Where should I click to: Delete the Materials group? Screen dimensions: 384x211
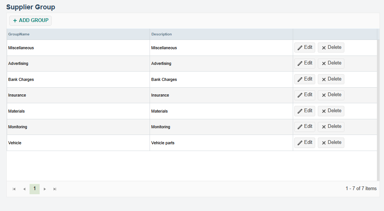[331, 111]
